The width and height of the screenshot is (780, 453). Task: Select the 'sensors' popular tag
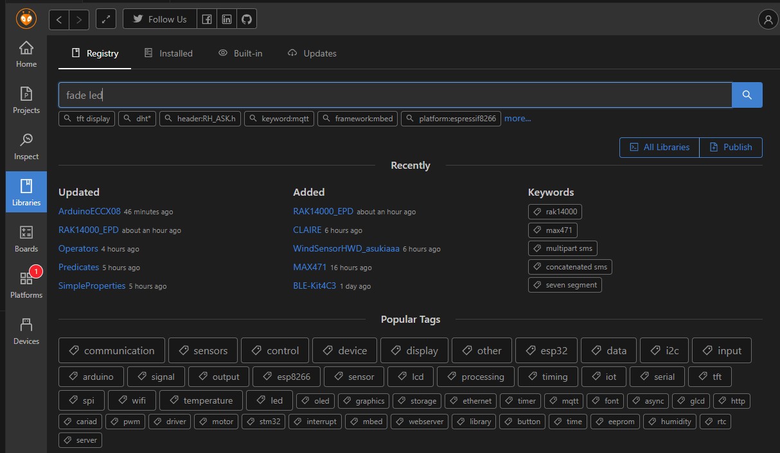(x=203, y=350)
